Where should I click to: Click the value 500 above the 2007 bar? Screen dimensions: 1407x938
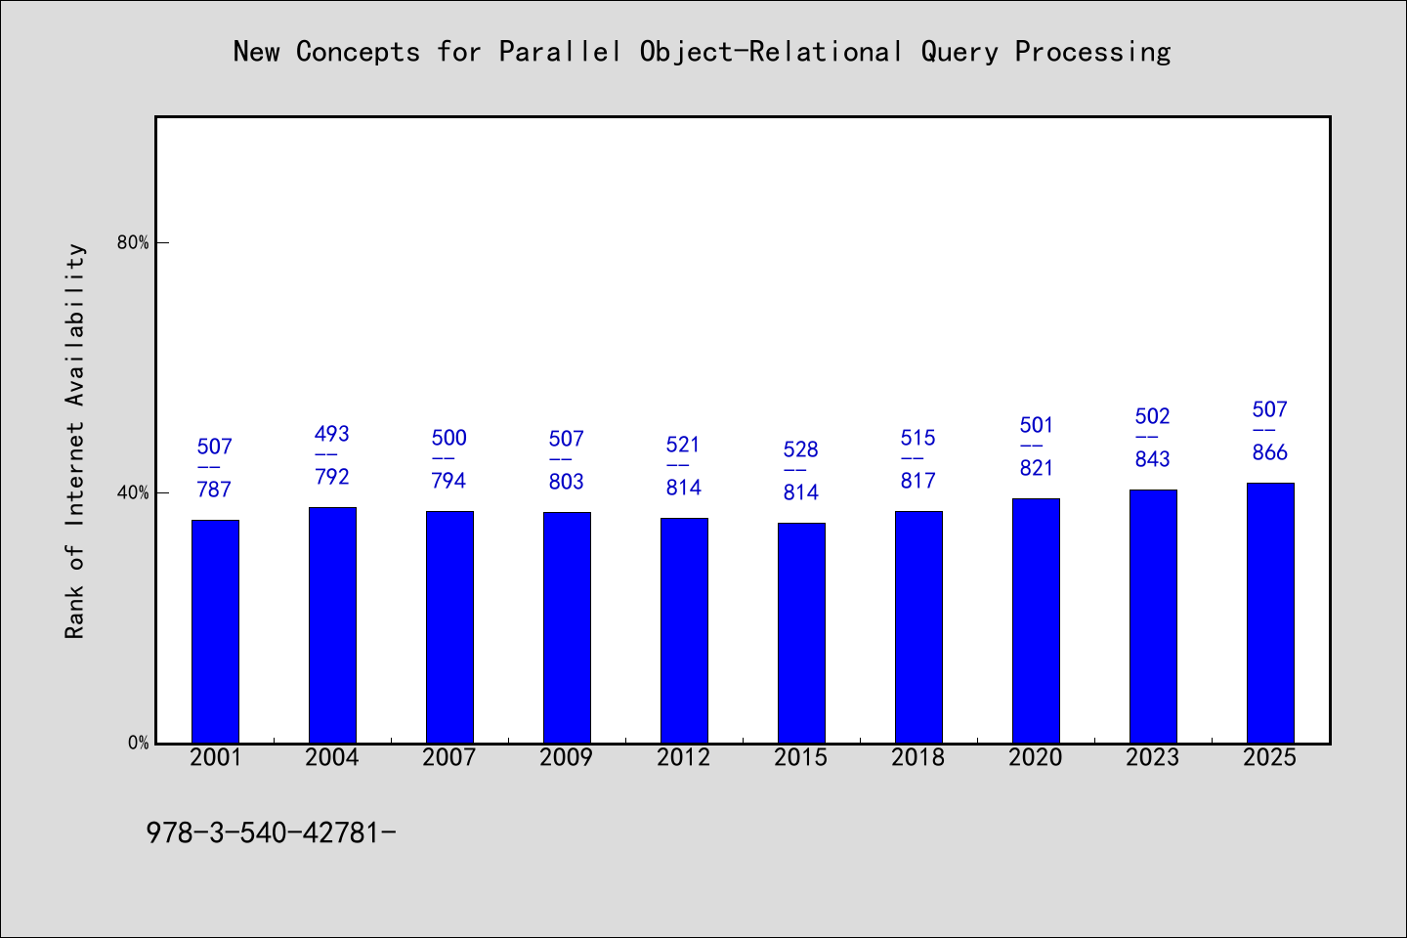coord(449,438)
